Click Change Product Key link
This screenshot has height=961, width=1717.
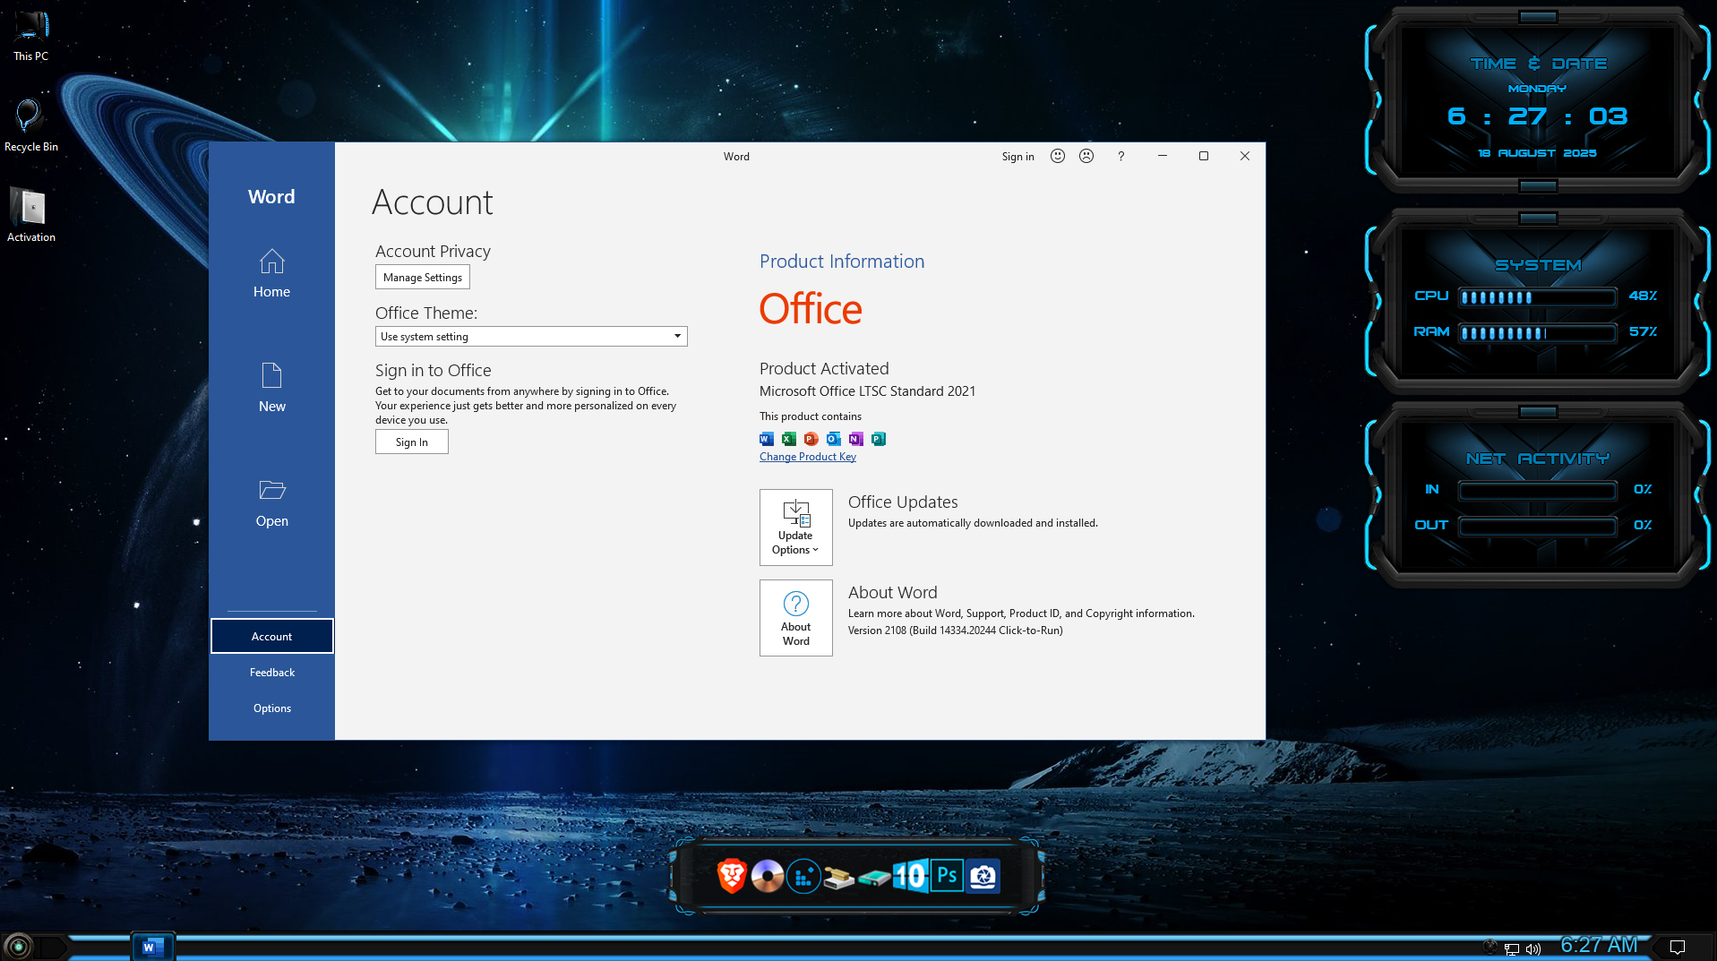point(808,457)
